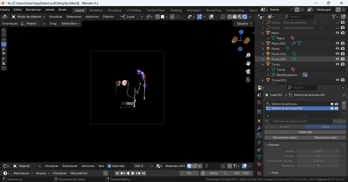Expand the Plano.001 tree item
Viewport: 348px width, 182px height.
pos(263,44)
